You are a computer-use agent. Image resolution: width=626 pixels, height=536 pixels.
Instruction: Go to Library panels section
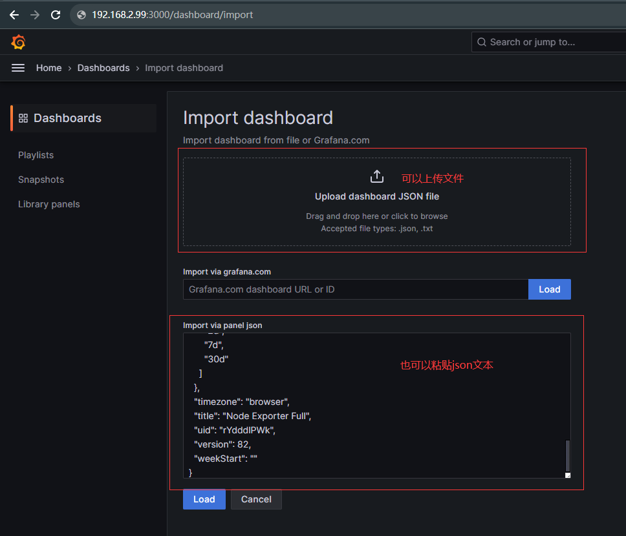click(49, 204)
